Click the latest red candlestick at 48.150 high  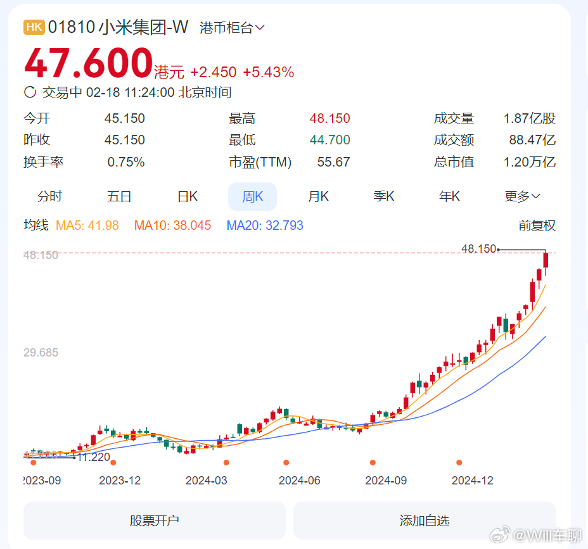tap(546, 260)
